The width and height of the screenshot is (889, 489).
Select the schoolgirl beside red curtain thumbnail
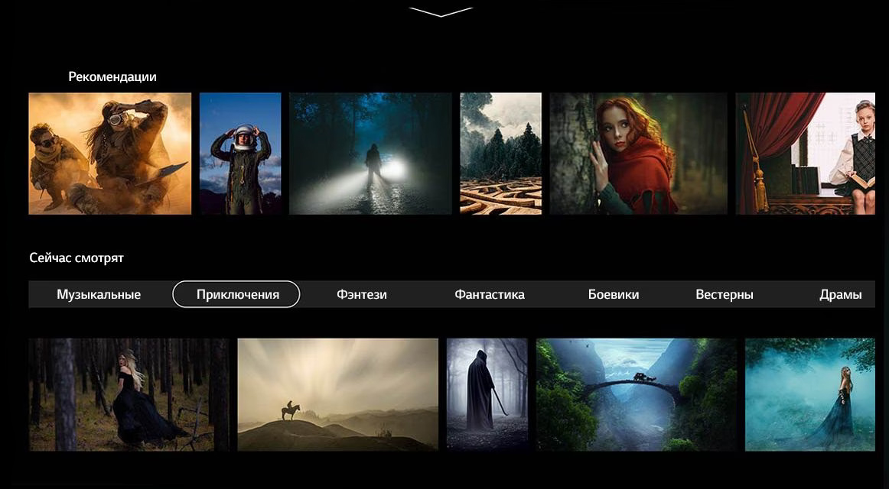click(805, 154)
